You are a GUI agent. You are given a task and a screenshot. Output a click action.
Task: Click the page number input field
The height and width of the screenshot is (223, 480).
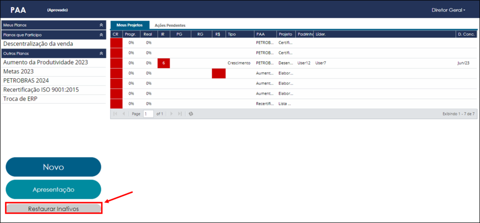[x=149, y=114]
